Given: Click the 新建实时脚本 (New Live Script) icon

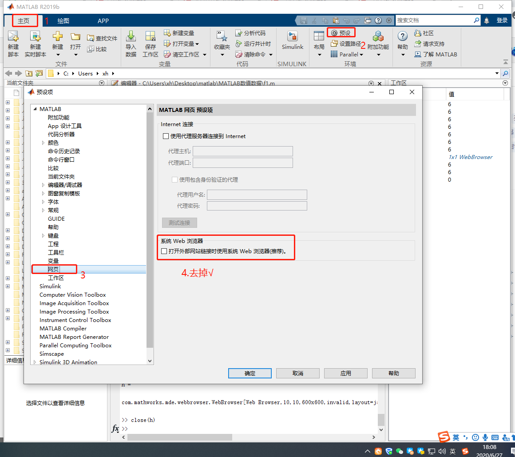Looking at the screenshot, I should click(36, 37).
